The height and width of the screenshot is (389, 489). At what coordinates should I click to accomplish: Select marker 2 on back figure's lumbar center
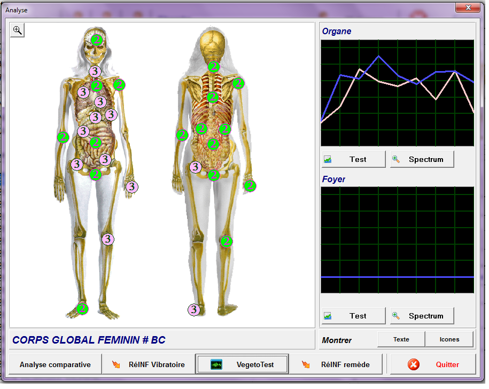(x=213, y=144)
